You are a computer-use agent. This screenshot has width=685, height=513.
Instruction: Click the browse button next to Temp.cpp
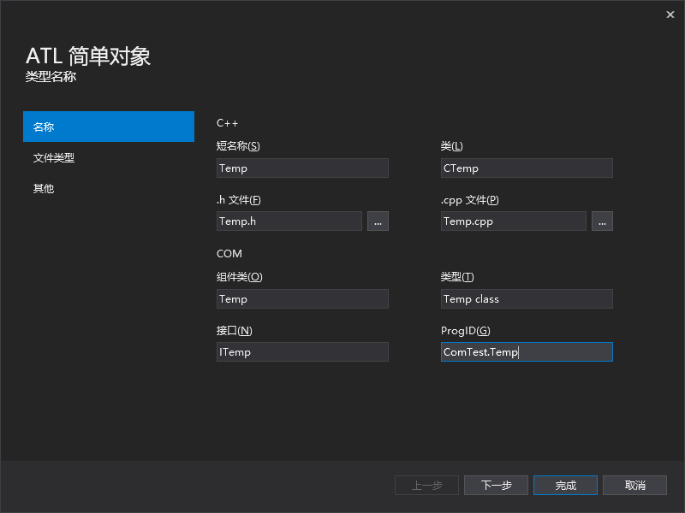tap(602, 221)
